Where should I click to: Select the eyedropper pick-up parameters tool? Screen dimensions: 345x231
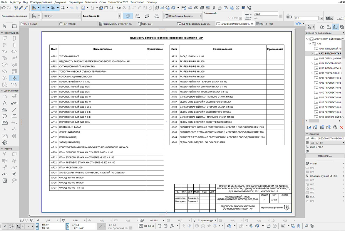point(21,8)
